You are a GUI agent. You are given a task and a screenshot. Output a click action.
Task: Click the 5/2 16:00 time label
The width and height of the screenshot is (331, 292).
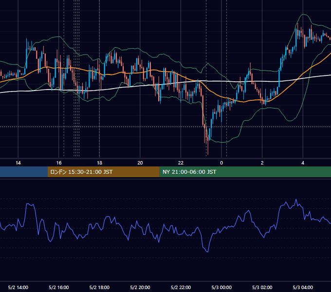(59, 287)
